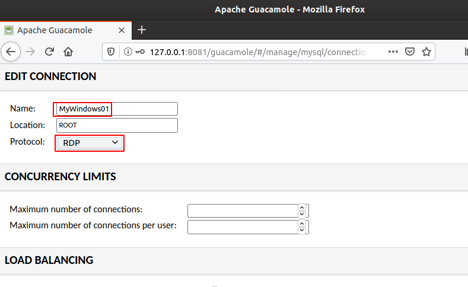Image resolution: width=468 pixels, height=287 pixels.
Task: Click the Location field showing ROOT
Action: point(117,125)
